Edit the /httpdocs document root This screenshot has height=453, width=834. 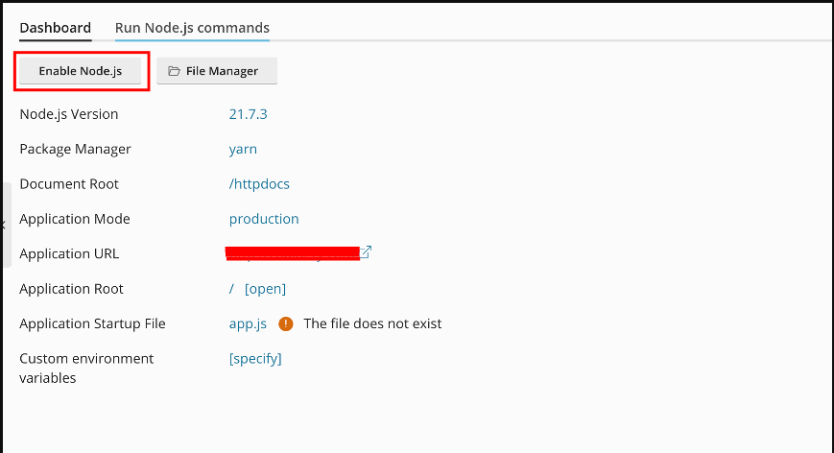point(259,184)
